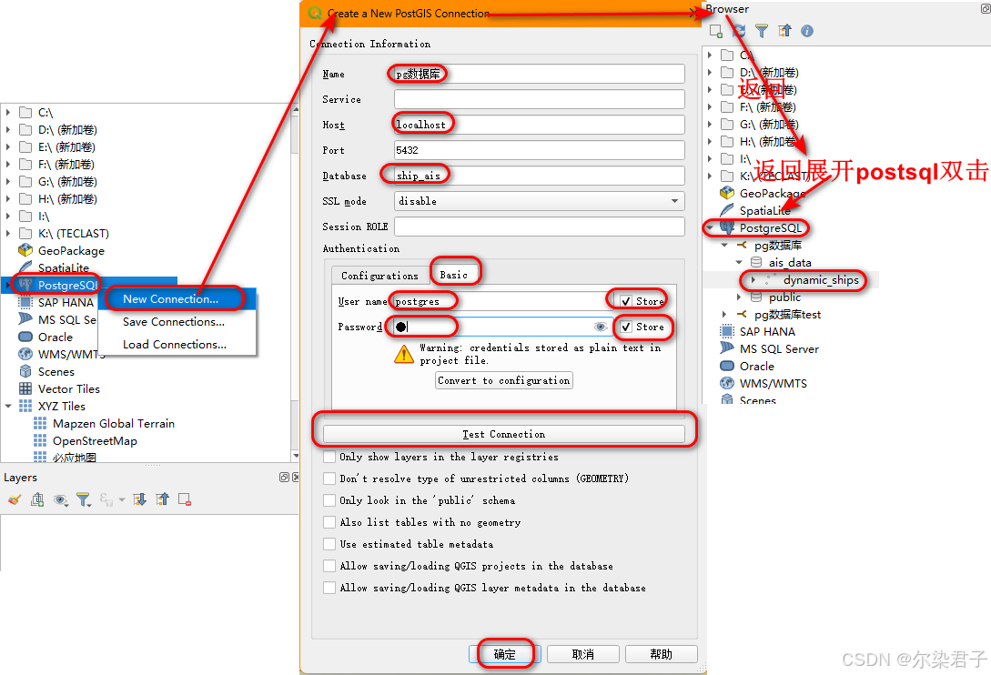Click SpatiaLite feather icon in right Browser
Viewport: 991px width, 675px height.
727,210
